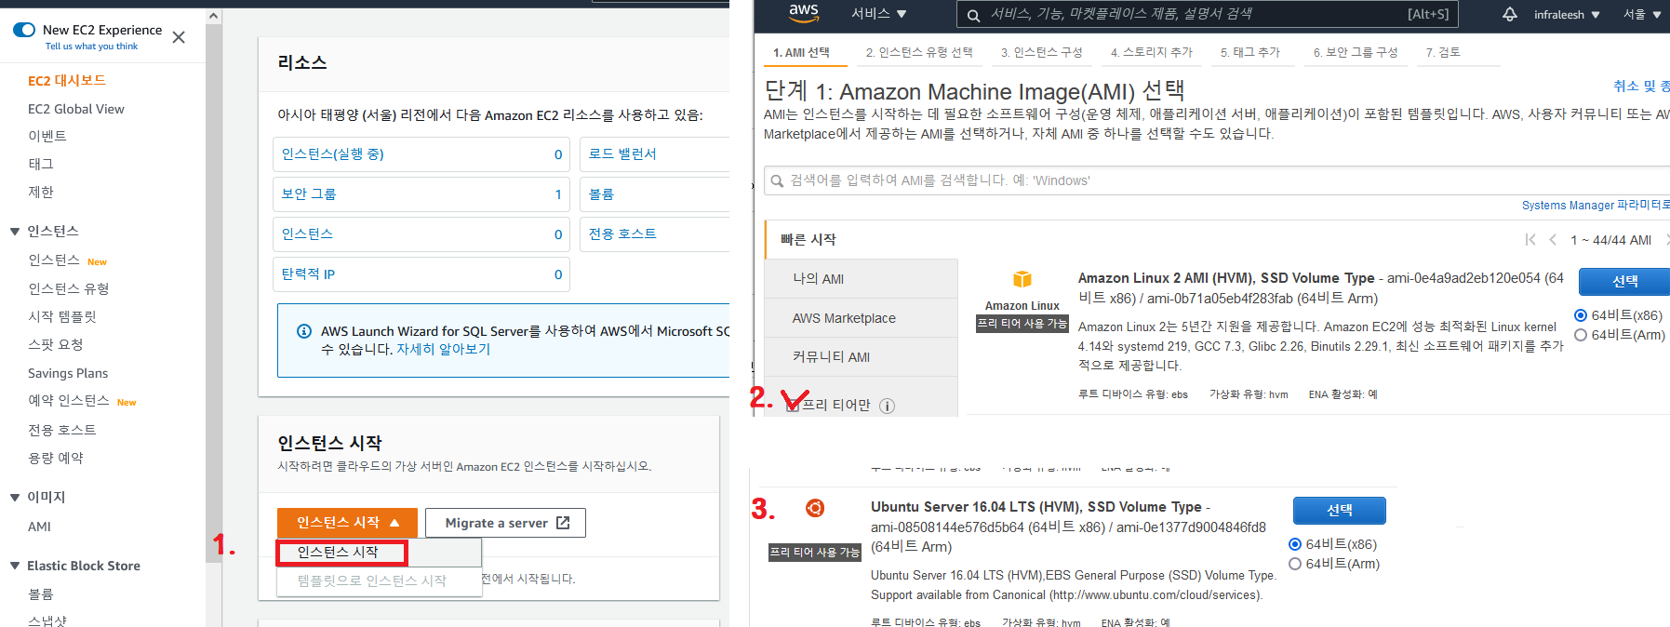Open the 서비스 dropdown menu

coord(879,14)
